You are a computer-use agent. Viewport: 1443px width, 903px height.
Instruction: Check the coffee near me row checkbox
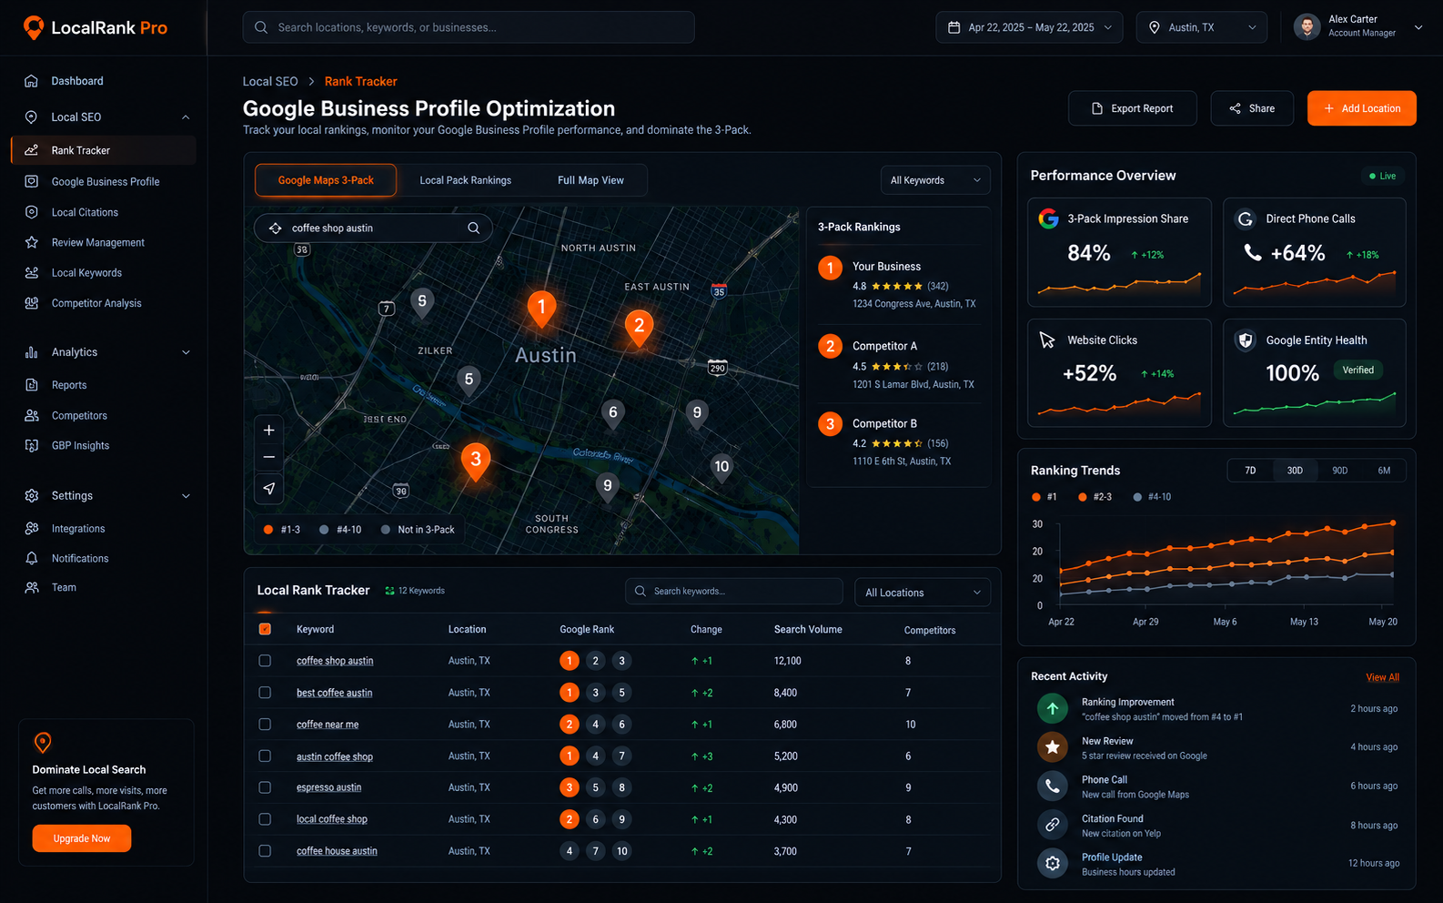click(265, 725)
